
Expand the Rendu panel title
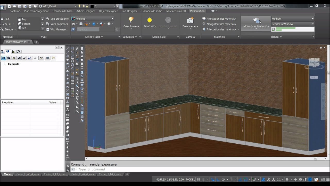276,37
